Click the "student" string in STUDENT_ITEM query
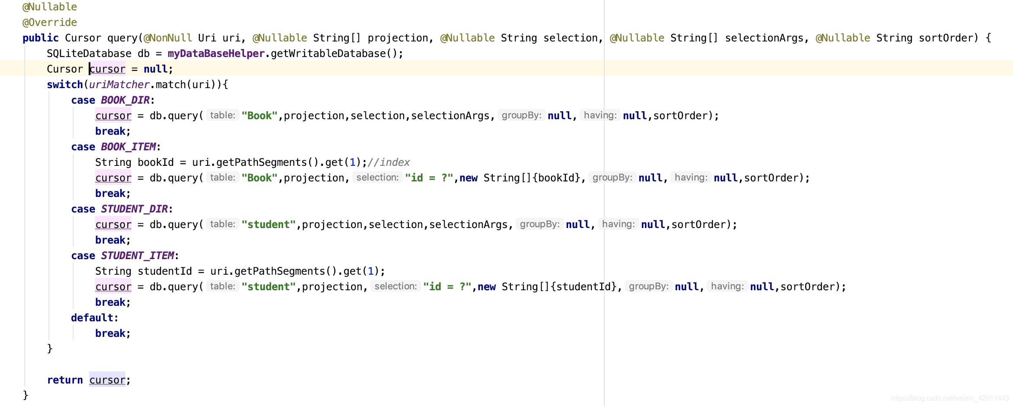Viewport: 1013px width, 406px height. pos(269,287)
